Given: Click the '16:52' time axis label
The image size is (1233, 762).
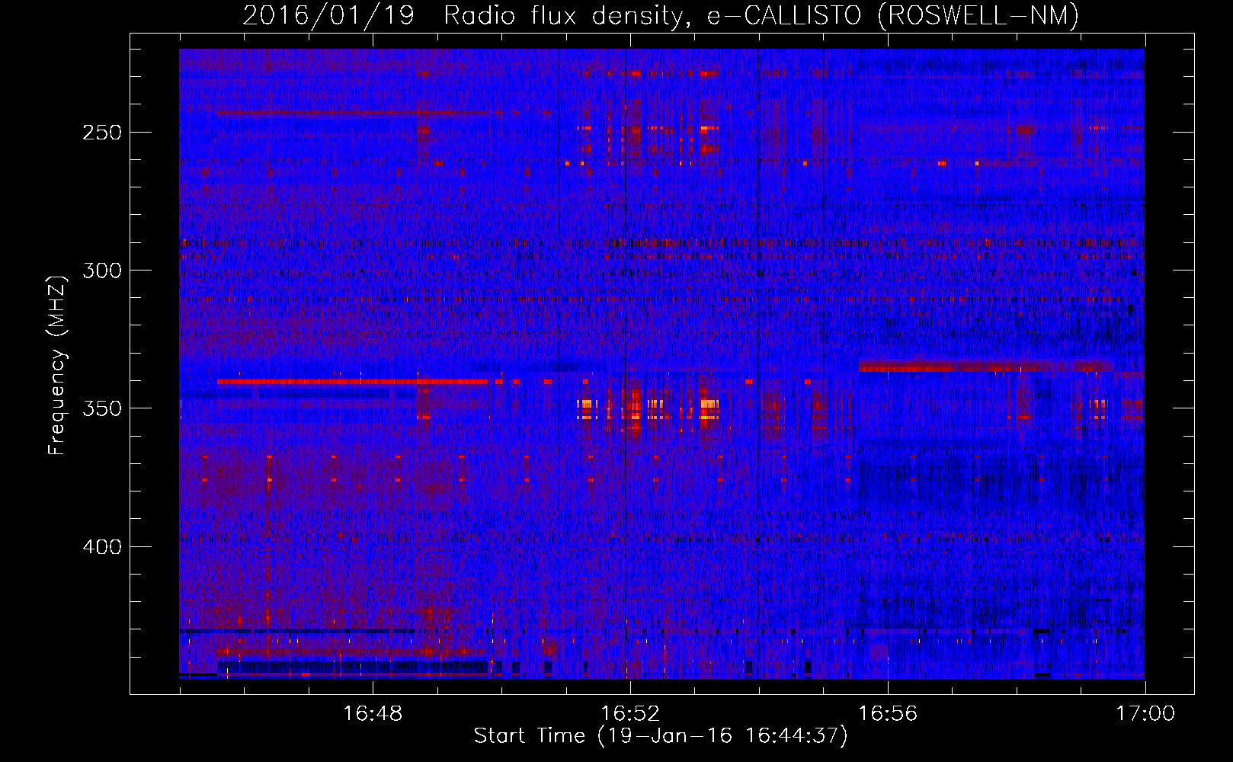Looking at the screenshot, I should pyautogui.click(x=630, y=714).
